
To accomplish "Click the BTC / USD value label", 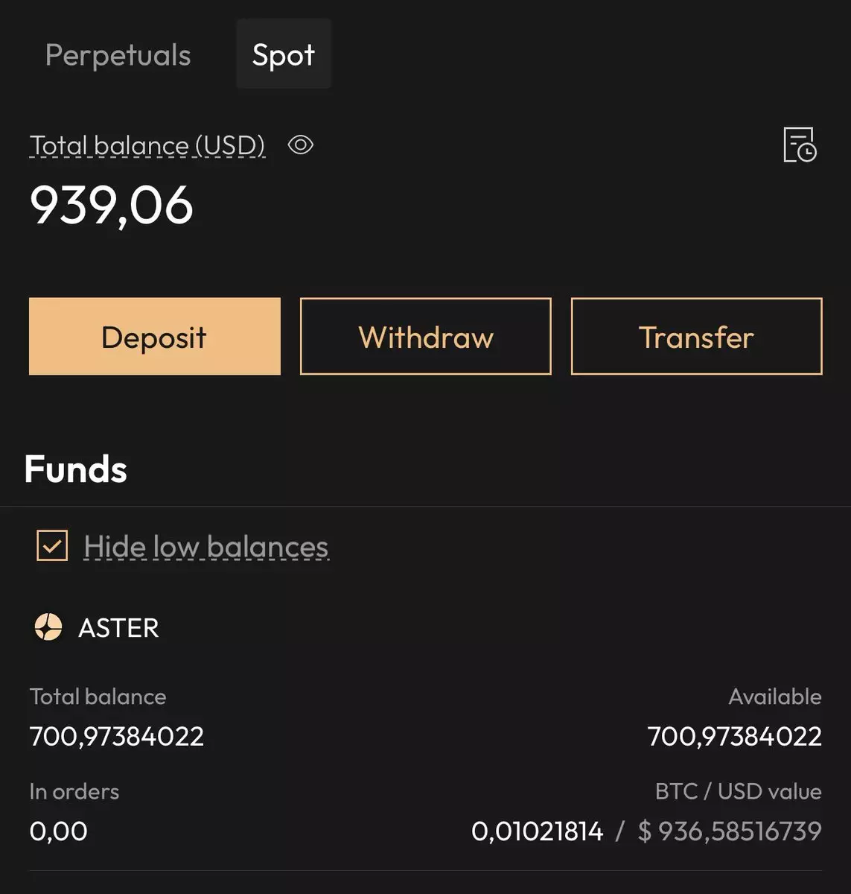I will pyautogui.click(x=738, y=791).
